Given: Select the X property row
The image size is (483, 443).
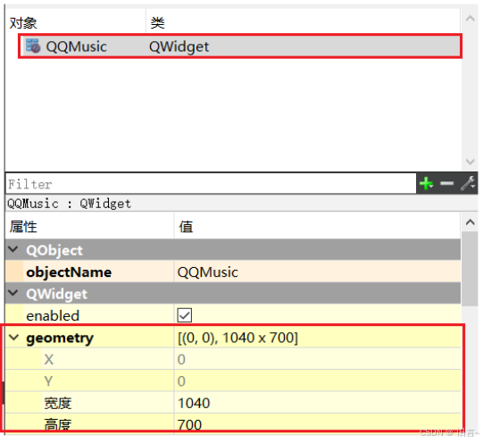Looking at the screenshot, I should click(x=233, y=359).
